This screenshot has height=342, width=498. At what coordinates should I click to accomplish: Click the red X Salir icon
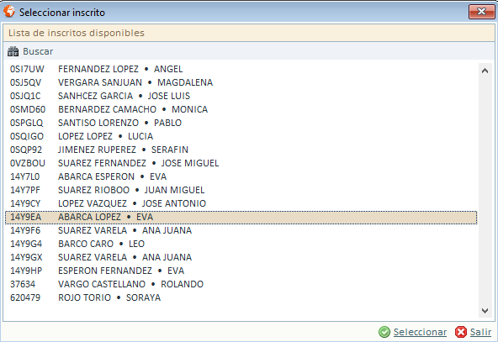460,332
